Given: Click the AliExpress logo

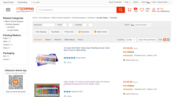Looking at the screenshot, I should [25, 10].
